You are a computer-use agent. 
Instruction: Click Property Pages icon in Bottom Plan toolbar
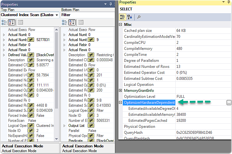click(81, 22)
